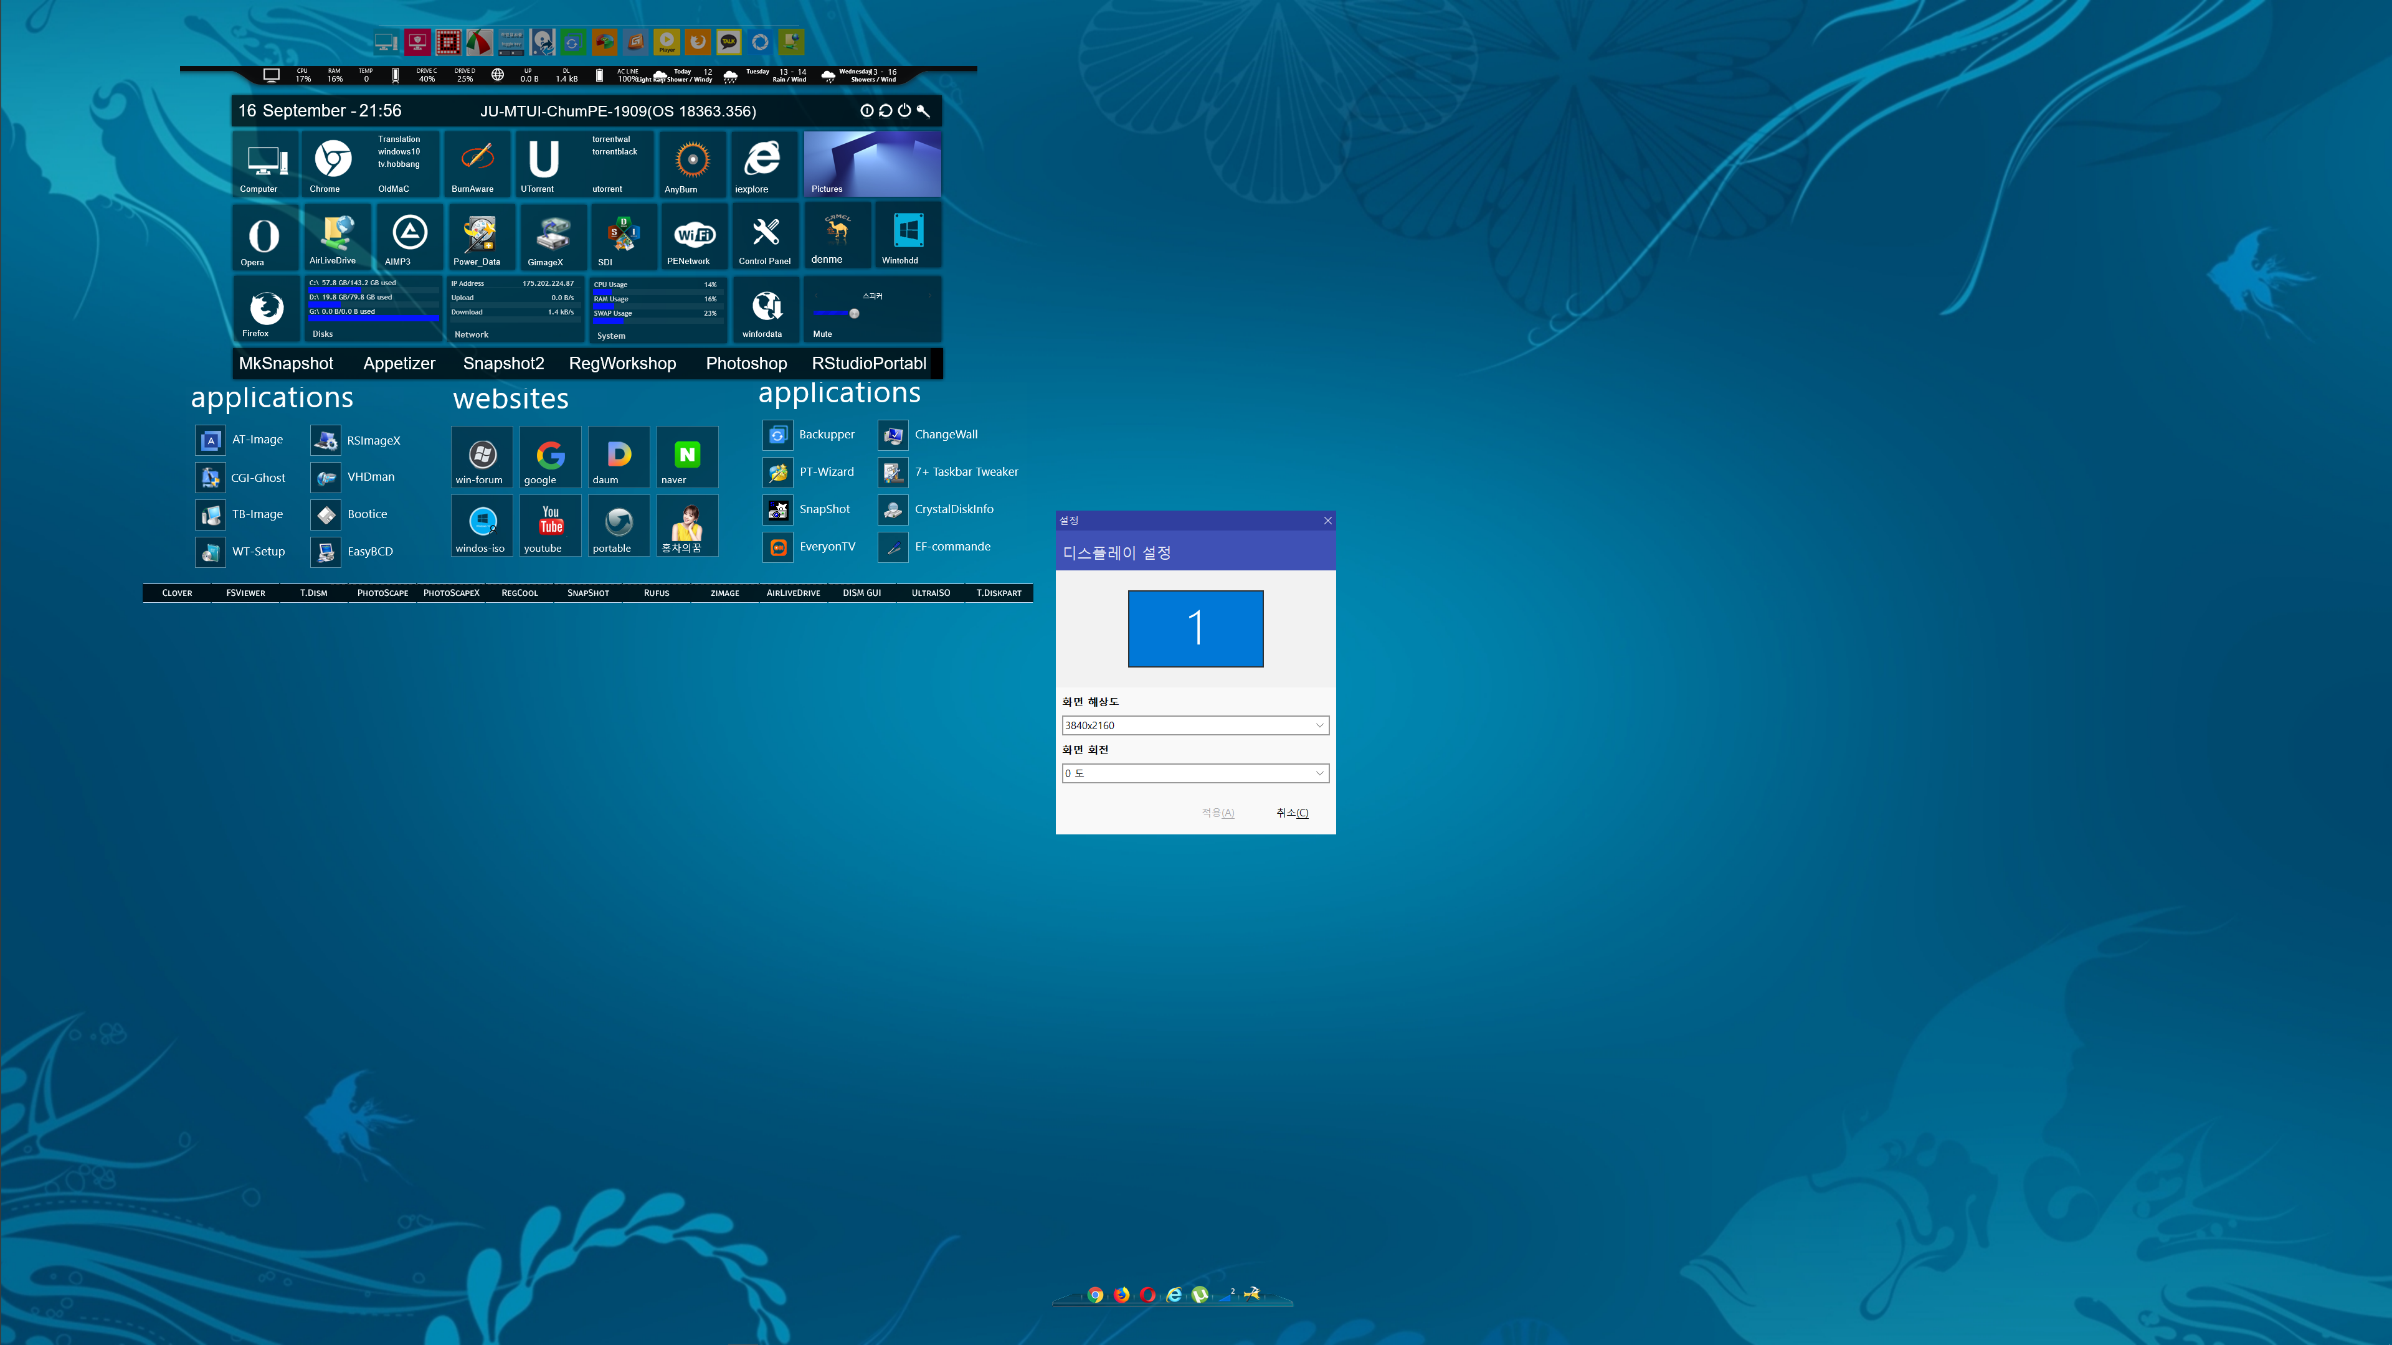Click Firefox icon in top dock
This screenshot has height=1345, width=2392.
click(698, 42)
